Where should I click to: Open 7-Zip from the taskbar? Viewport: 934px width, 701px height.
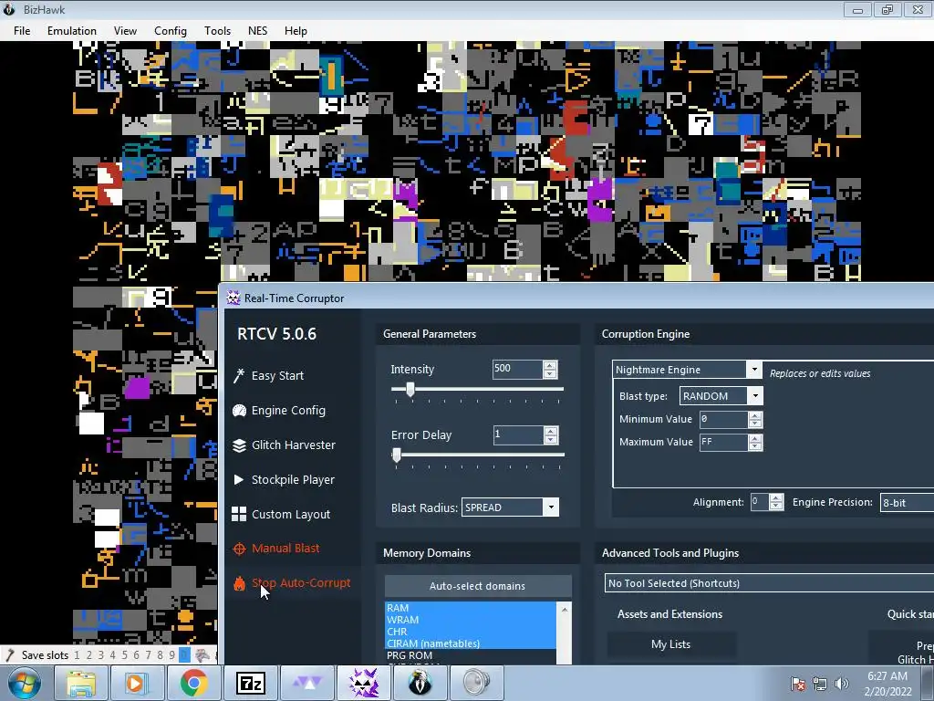pyautogui.click(x=250, y=683)
